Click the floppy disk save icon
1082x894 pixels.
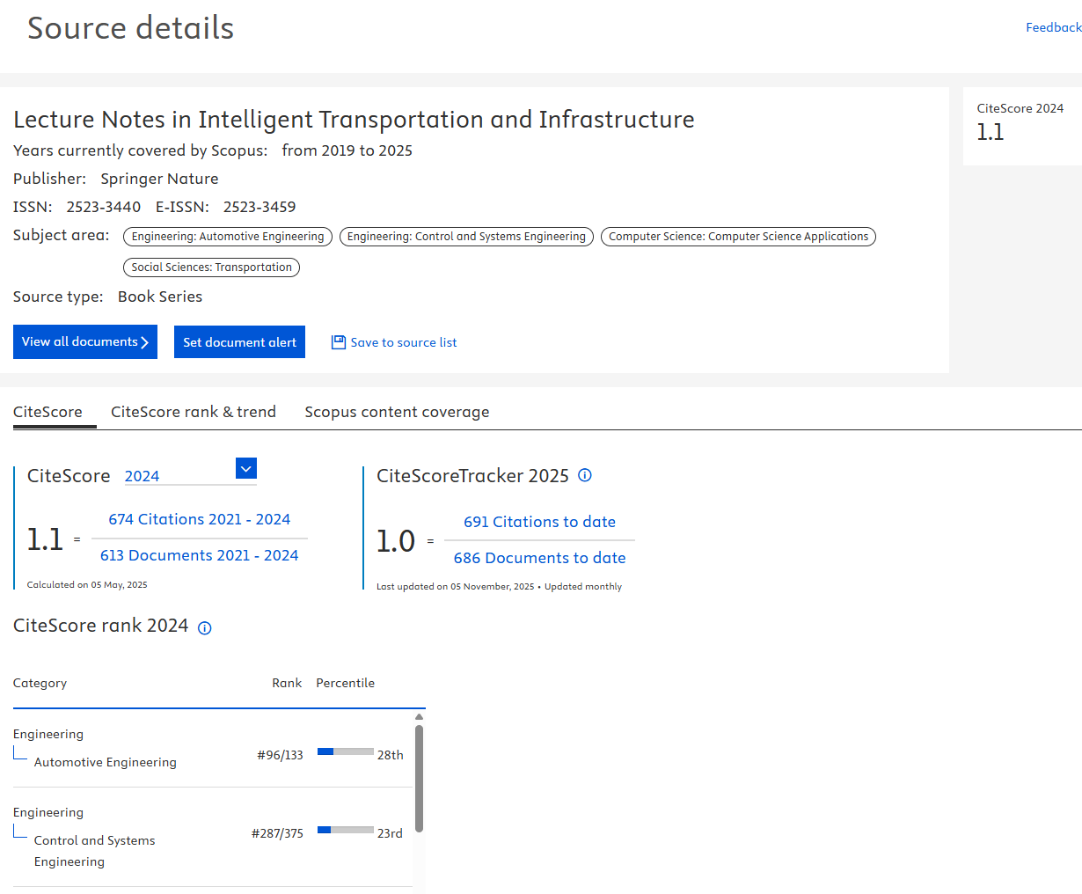click(339, 342)
